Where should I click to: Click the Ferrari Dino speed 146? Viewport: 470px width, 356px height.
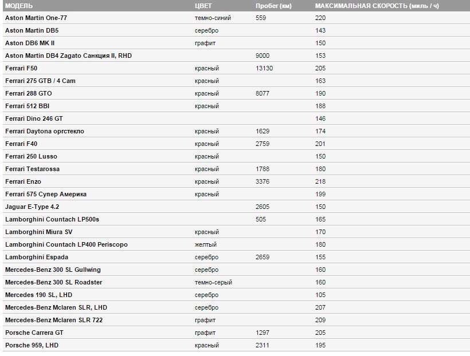pos(320,118)
